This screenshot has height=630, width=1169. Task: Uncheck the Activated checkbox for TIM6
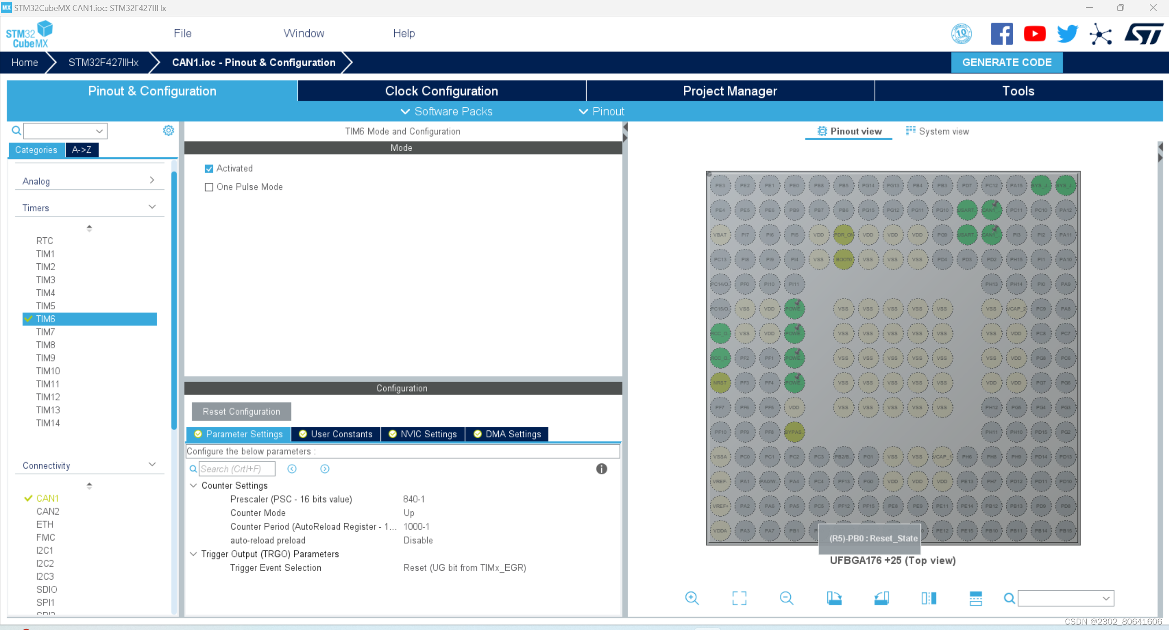click(209, 168)
